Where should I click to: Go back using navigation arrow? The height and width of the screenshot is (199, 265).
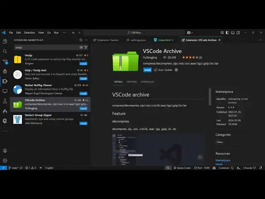tap(74, 33)
